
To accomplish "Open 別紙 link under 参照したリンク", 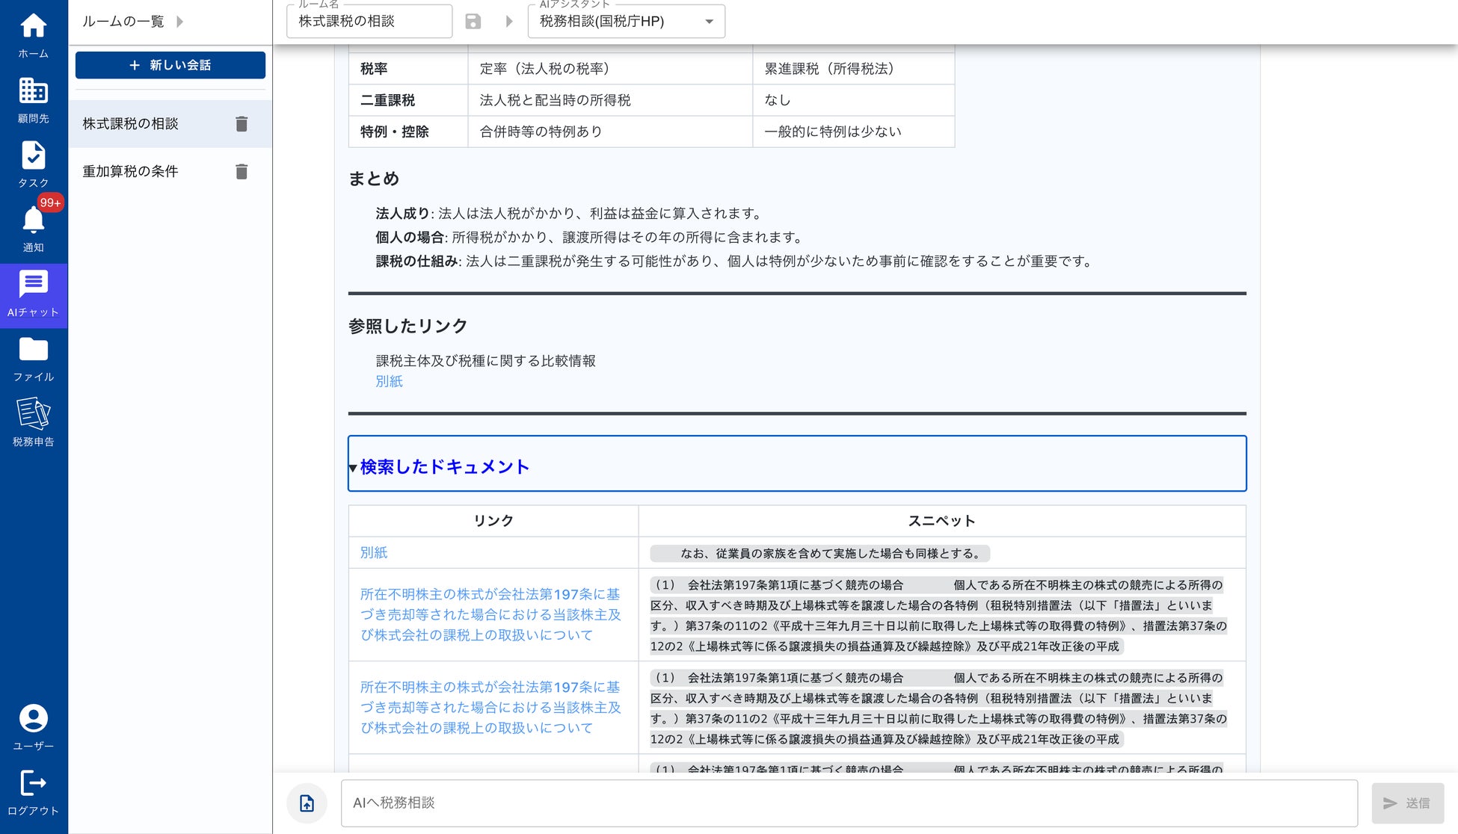I will 389,381.
